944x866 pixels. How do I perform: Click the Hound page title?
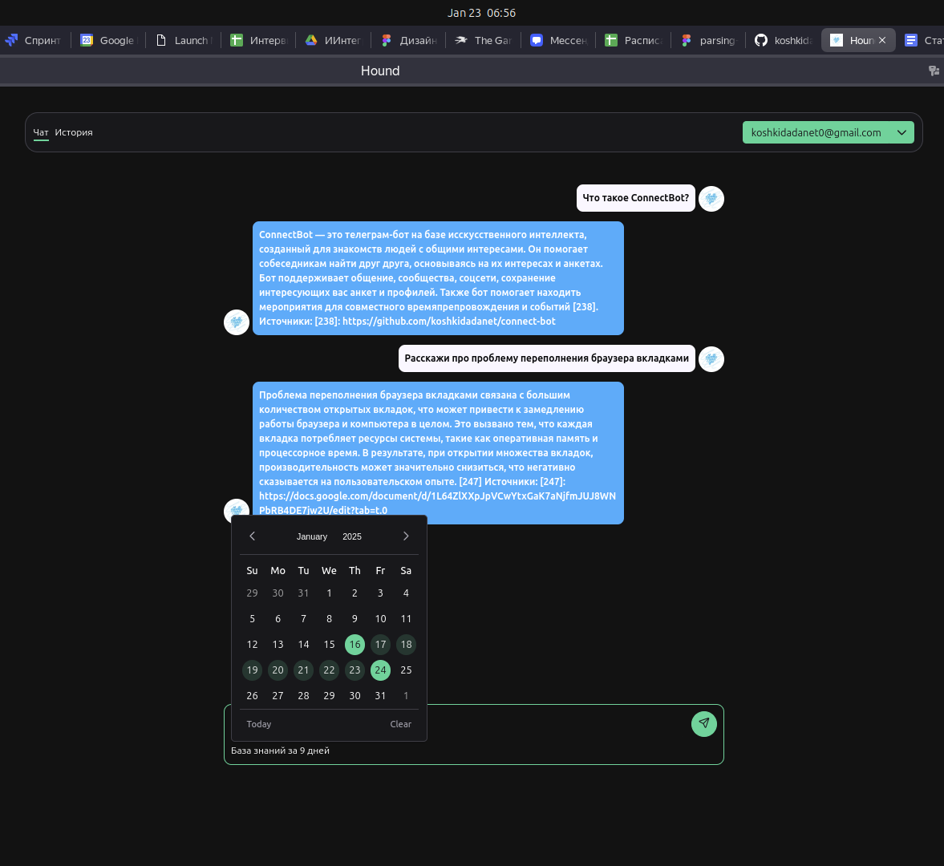click(380, 71)
